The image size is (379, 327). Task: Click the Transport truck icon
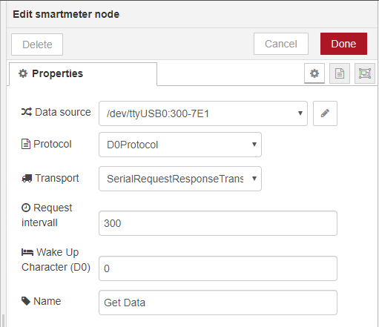click(x=27, y=178)
